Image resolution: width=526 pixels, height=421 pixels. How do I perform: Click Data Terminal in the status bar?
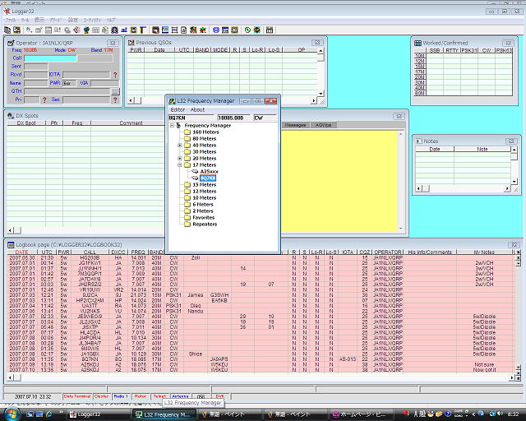(77, 396)
